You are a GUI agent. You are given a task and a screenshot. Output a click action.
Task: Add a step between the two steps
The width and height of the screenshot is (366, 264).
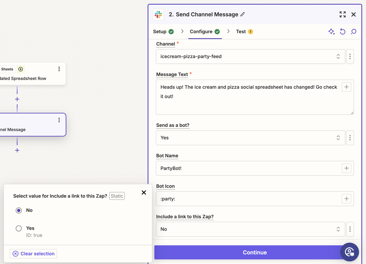[17, 99]
